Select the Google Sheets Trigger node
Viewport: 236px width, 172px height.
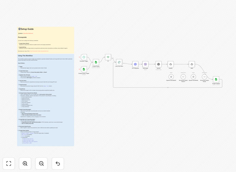tap(84, 69)
